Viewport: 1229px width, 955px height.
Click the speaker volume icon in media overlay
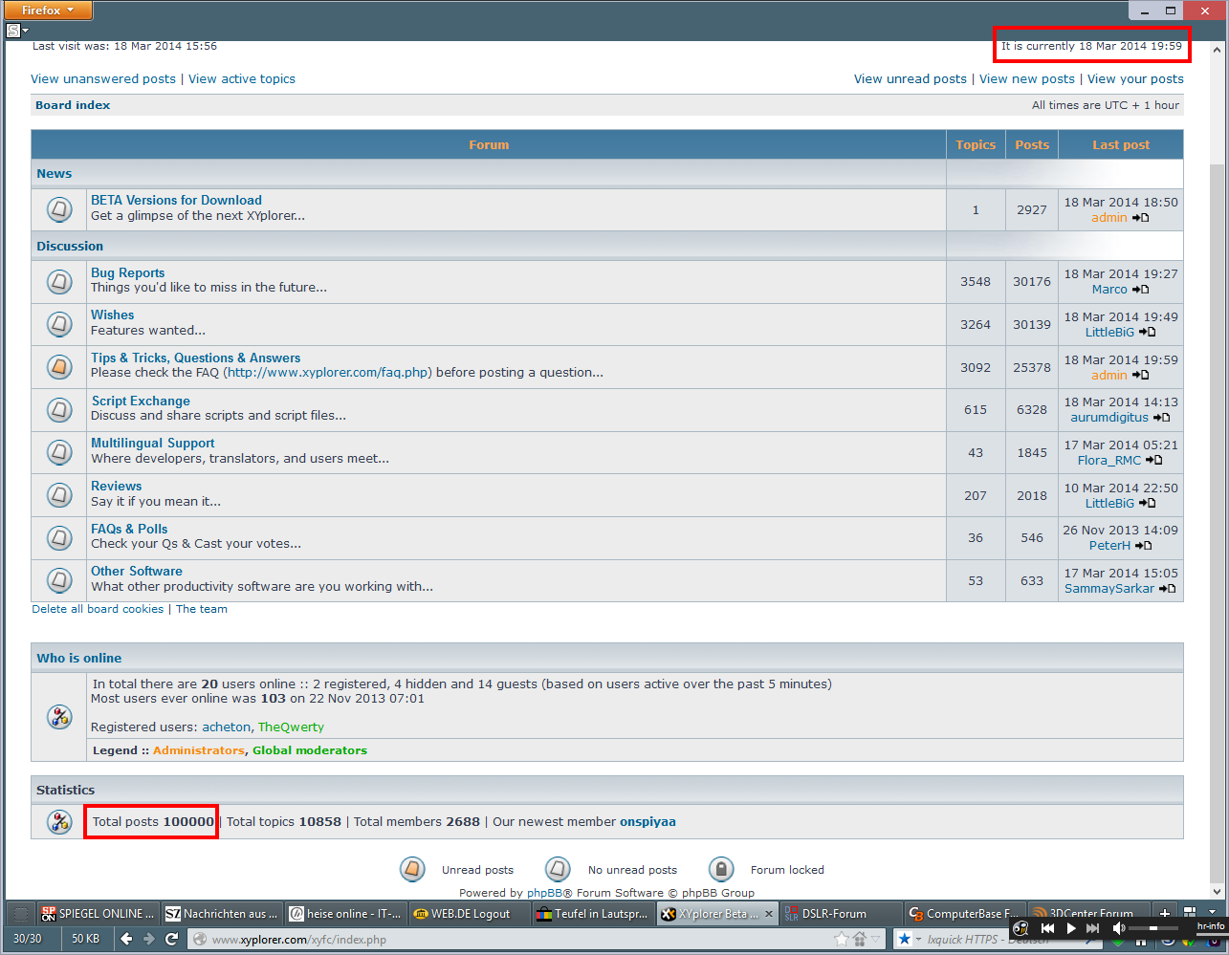(x=1119, y=928)
